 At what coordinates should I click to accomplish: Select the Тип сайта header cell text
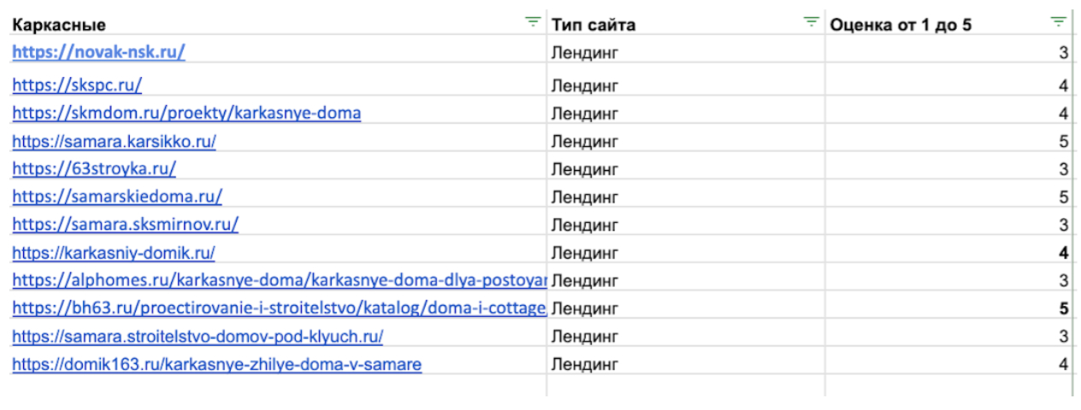pos(594,25)
